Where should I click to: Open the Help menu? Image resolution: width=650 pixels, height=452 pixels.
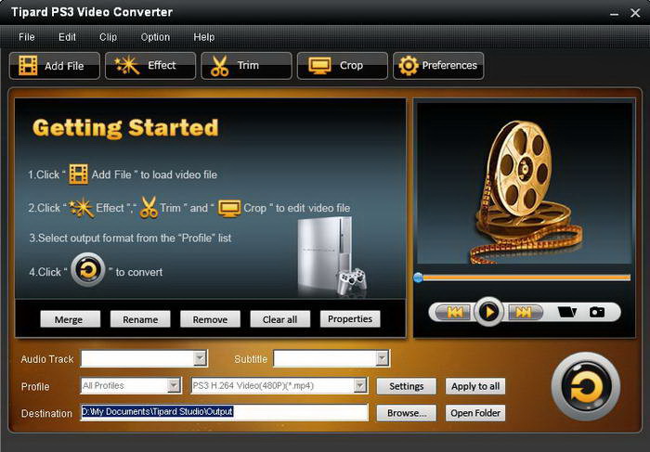204,37
